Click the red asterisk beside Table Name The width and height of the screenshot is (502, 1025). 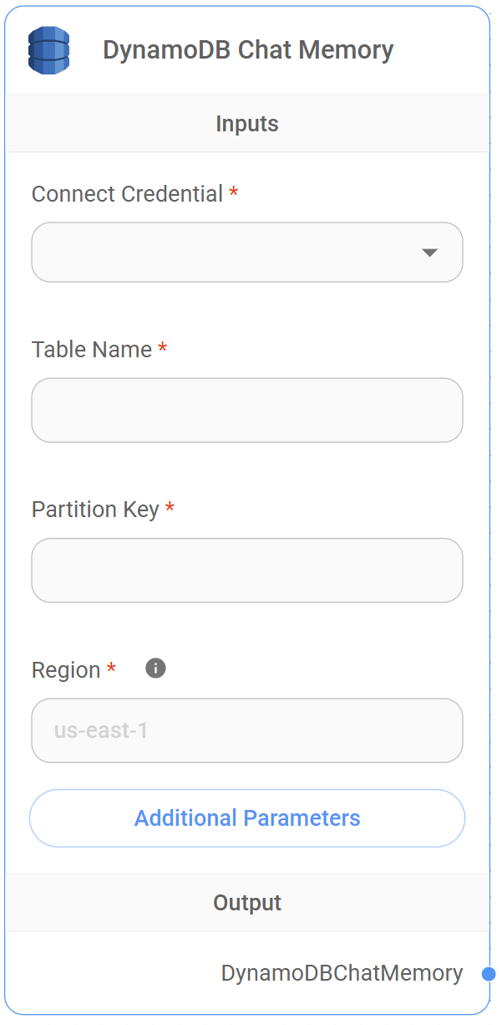pos(163,346)
